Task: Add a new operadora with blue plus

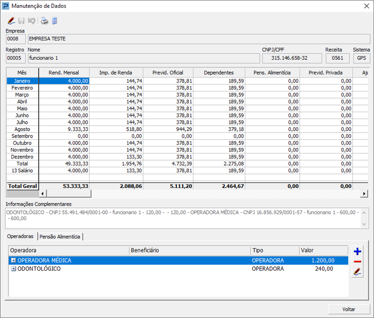Action: pyautogui.click(x=357, y=252)
